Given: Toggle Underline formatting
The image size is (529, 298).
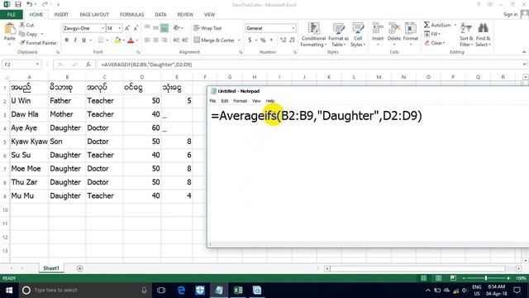Looking at the screenshot, I should point(83,40).
